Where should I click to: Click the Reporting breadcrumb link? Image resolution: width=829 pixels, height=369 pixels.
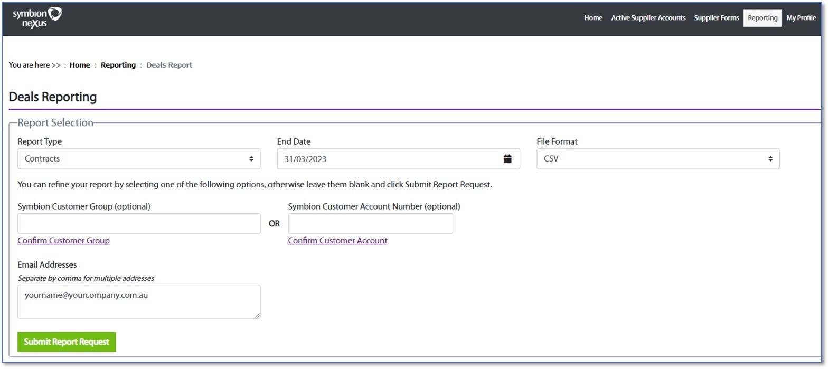tap(118, 65)
